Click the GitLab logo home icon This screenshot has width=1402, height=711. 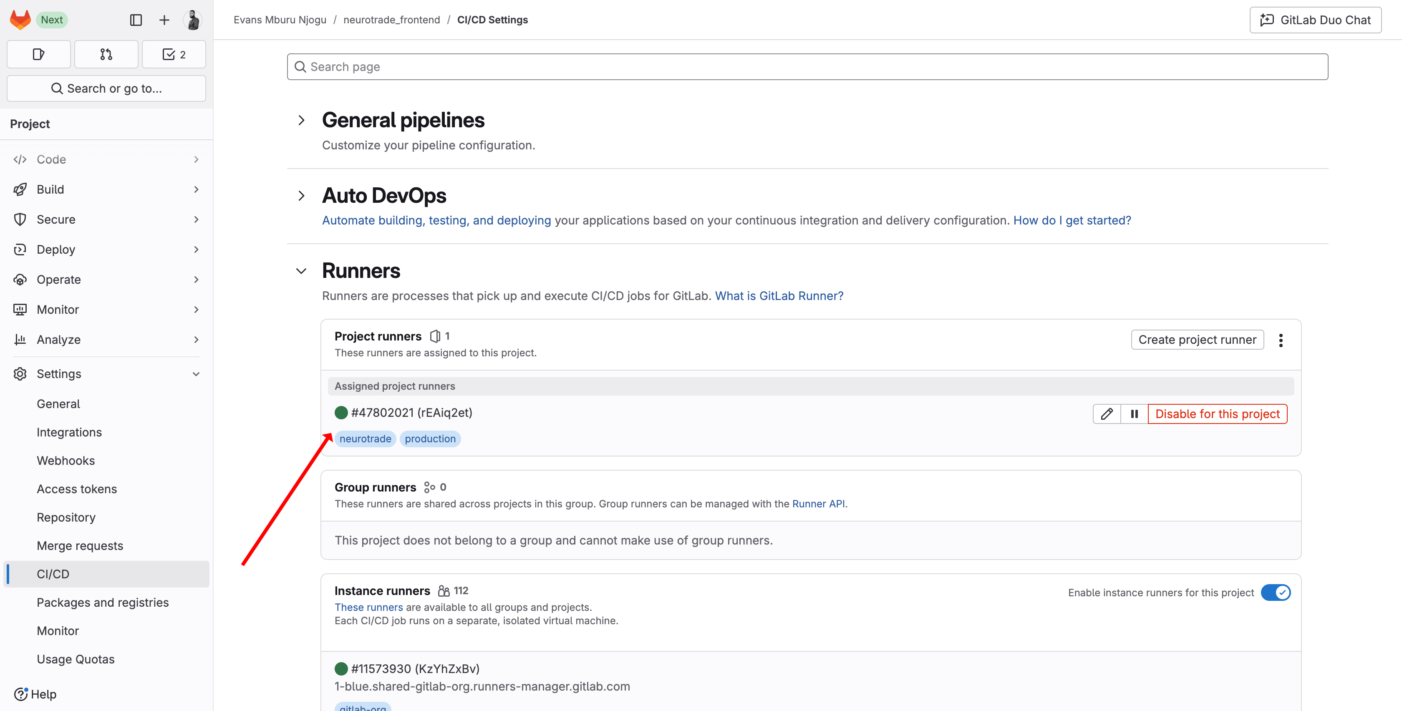click(x=21, y=20)
